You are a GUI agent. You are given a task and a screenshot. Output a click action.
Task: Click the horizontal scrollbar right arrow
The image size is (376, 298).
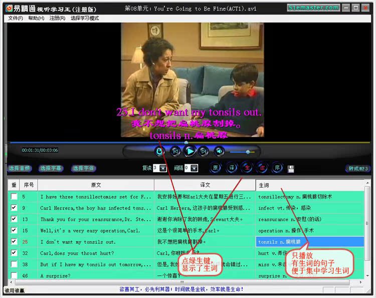pos(361,282)
